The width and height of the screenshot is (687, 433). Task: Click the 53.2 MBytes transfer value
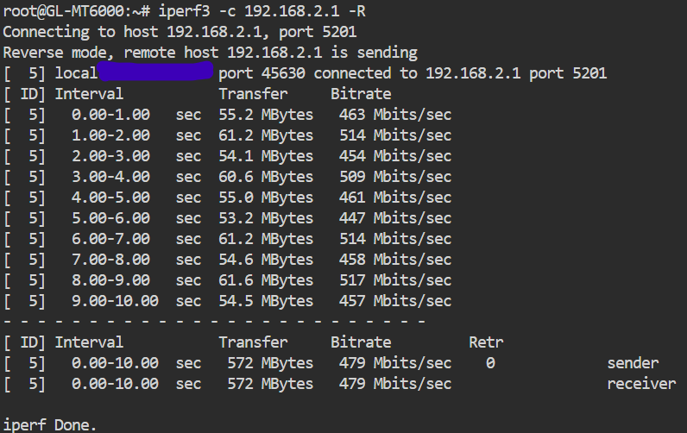(x=265, y=218)
